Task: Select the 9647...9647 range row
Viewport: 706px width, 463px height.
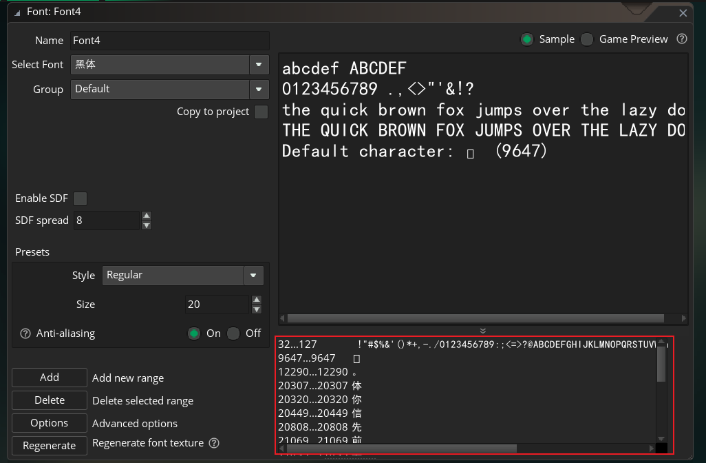Action: [x=306, y=358]
